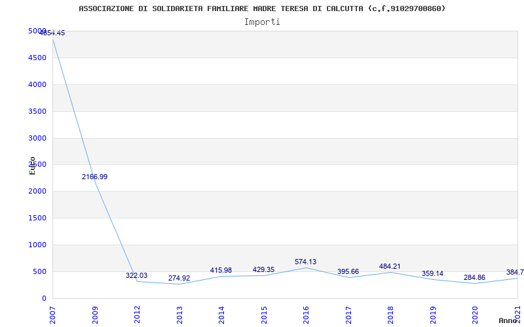Click the 3500 y-axis tick label
Viewport: 524px width, 327px height.
(x=37, y=111)
